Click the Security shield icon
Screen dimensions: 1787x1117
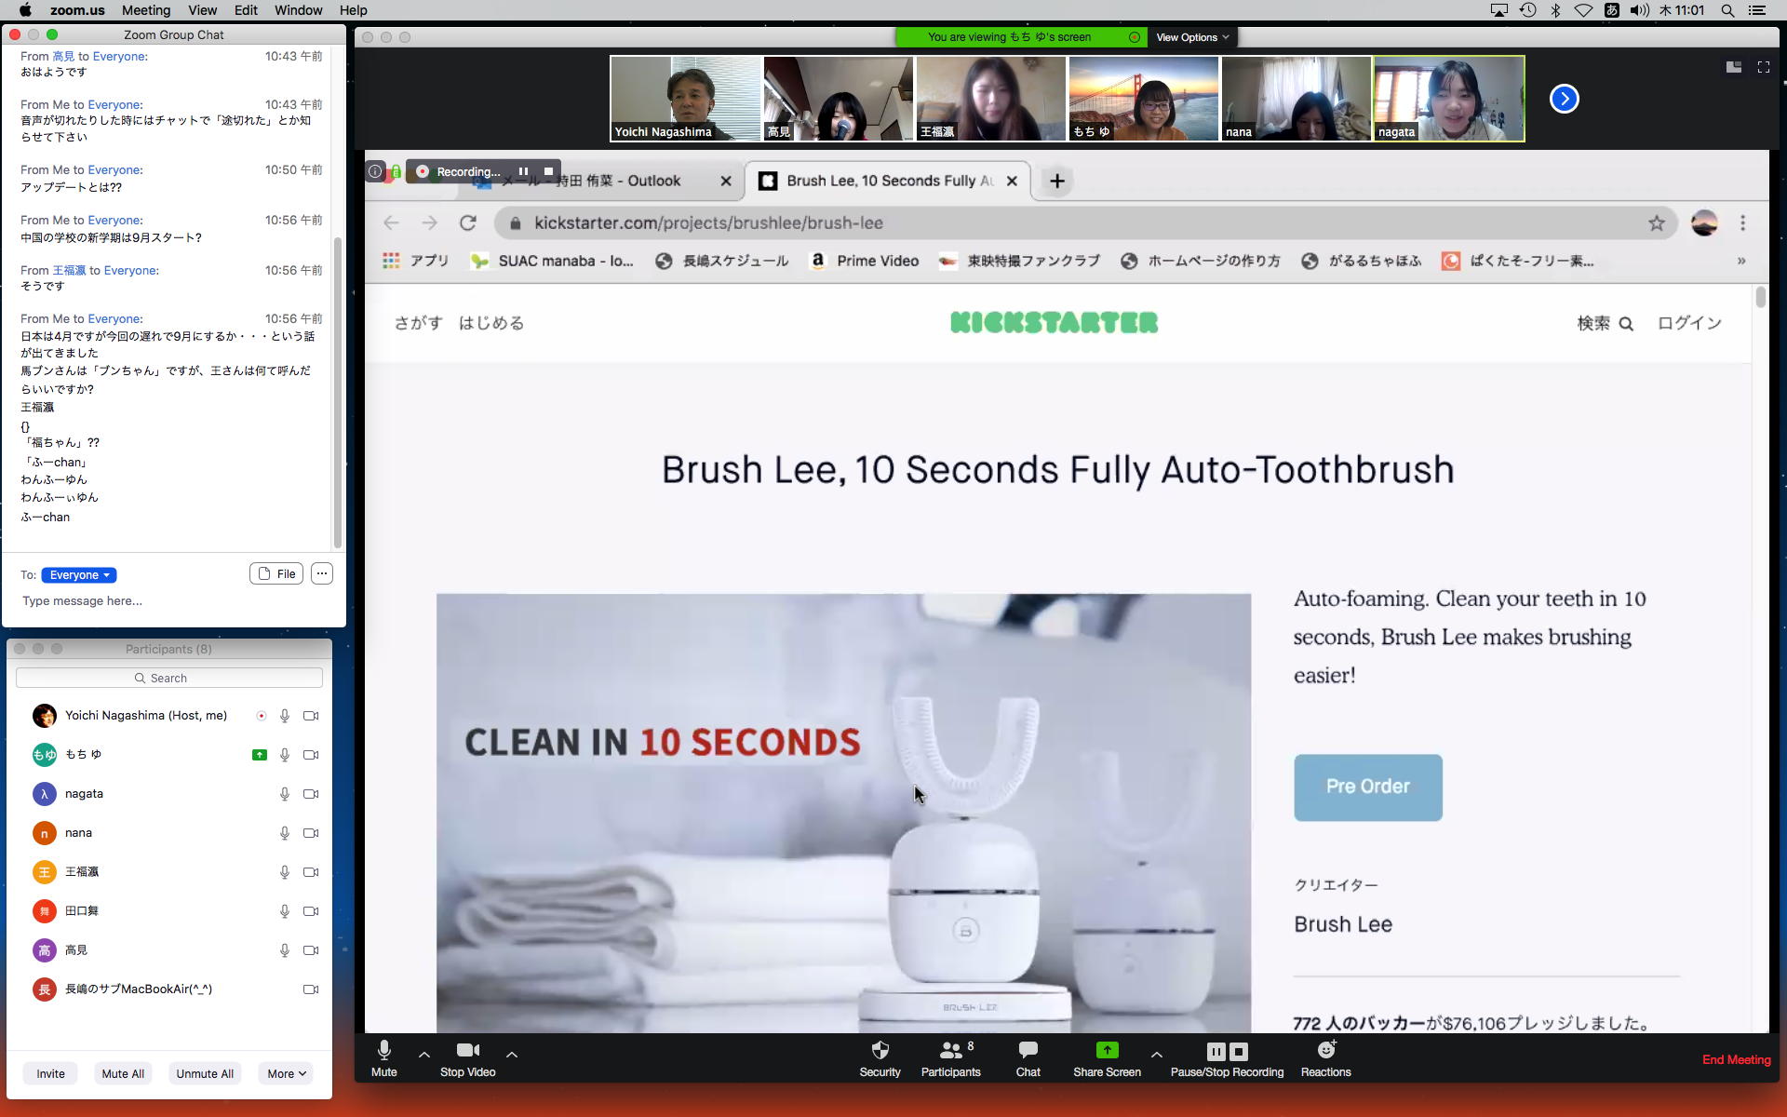(880, 1051)
